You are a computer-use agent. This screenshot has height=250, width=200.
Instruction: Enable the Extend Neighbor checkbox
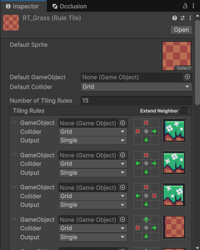click(x=184, y=111)
